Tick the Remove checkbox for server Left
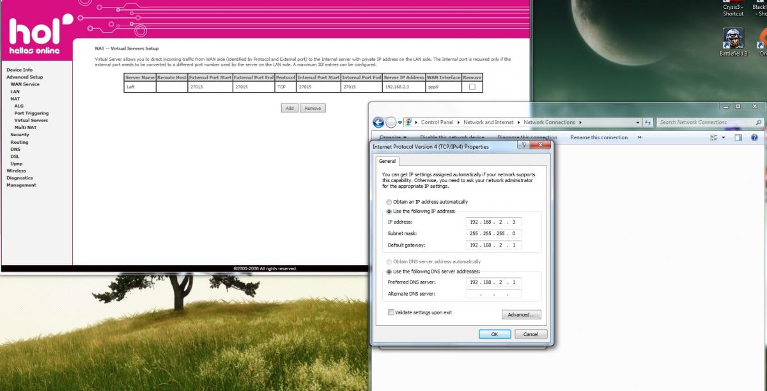 point(472,87)
